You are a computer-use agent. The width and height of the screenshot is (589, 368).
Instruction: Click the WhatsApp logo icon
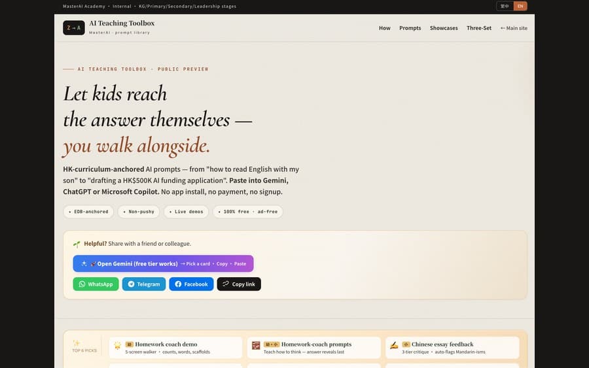click(x=82, y=284)
